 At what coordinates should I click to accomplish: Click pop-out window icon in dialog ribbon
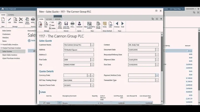153,19
